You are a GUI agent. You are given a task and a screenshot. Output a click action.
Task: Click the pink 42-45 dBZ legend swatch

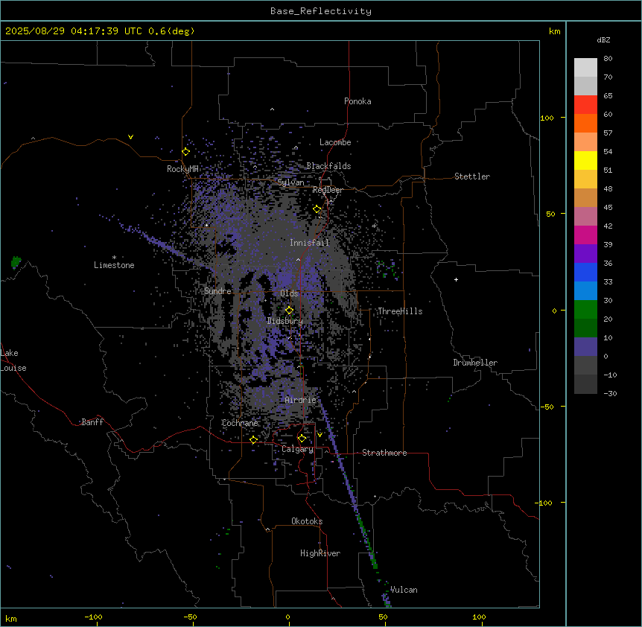click(x=585, y=217)
